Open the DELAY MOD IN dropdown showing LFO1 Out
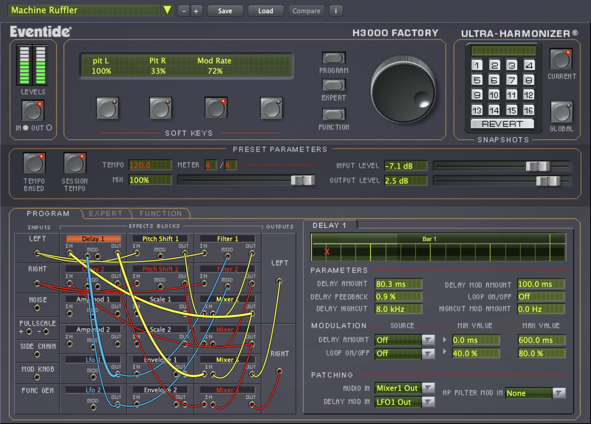 pos(428,402)
